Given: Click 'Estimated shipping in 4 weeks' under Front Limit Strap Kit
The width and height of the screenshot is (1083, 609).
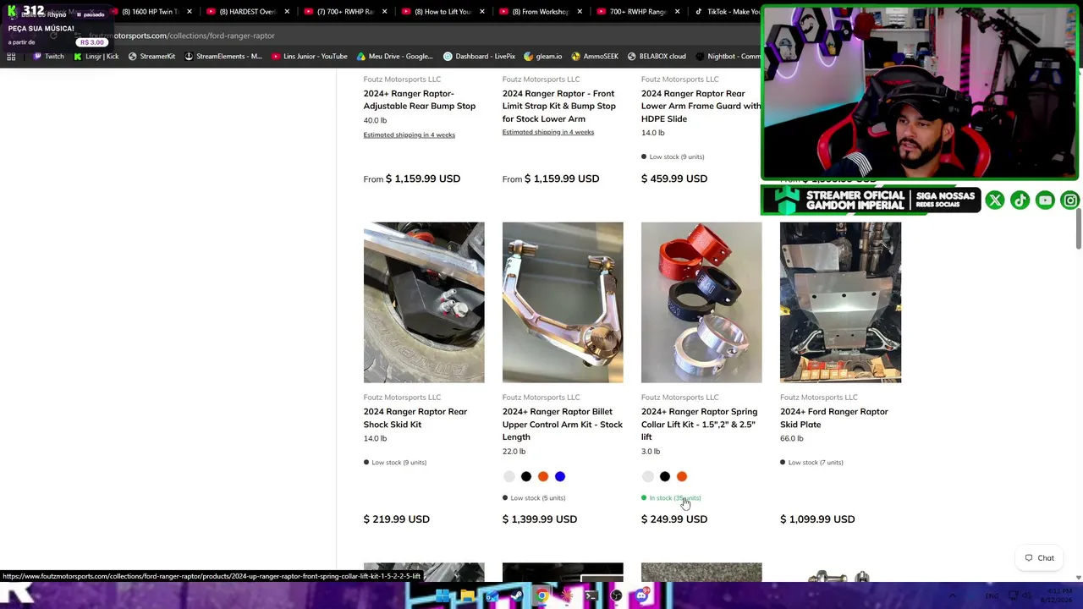Looking at the screenshot, I should [548, 133].
